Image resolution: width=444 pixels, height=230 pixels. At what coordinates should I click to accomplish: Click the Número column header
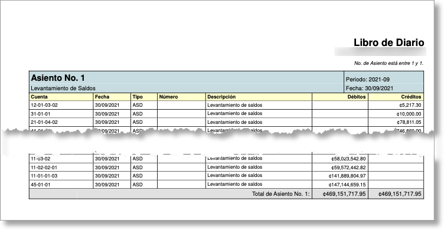(168, 97)
